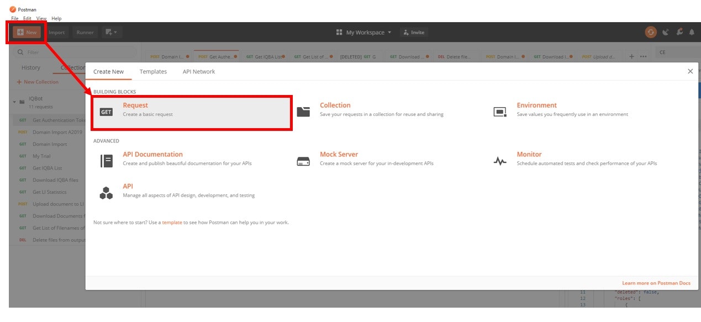The image size is (701, 322).
Task: Open Learn more on Postman Docs
Action: (656, 283)
